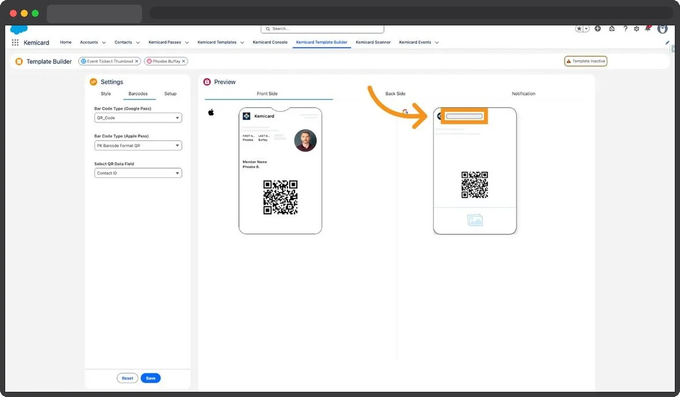Click the Salesforce cloud logo
This screenshot has width=680, height=397.
tap(18, 29)
